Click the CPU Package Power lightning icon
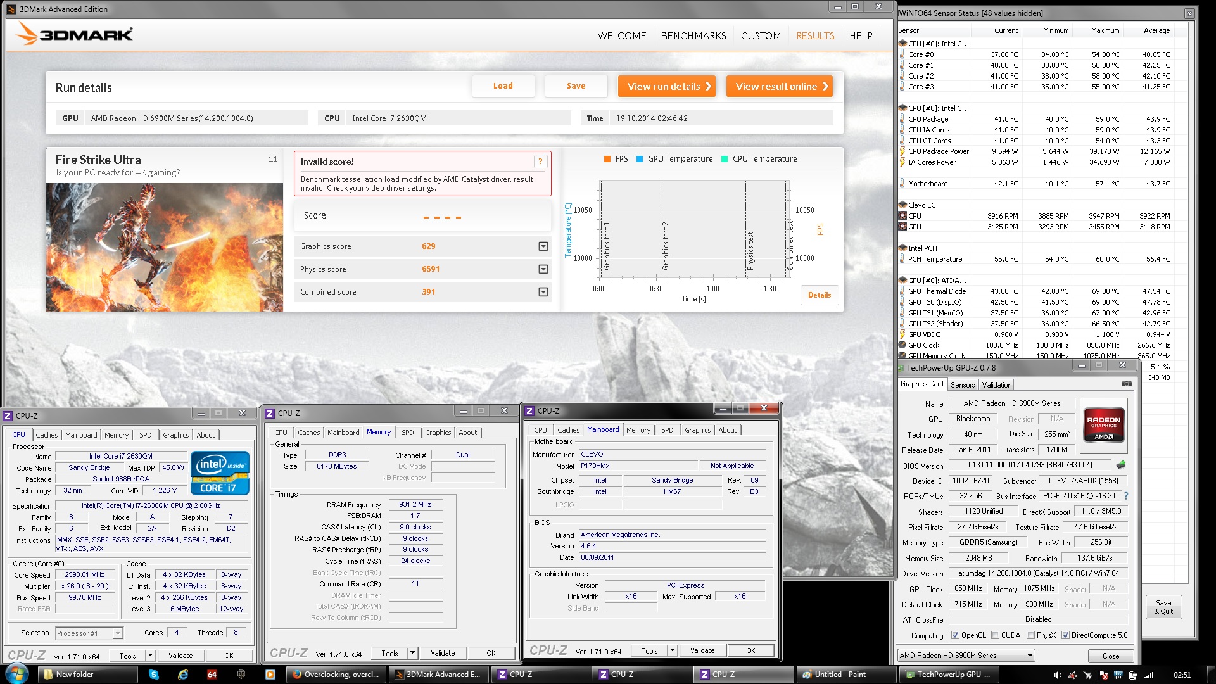The height and width of the screenshot is (684, 1216). click(x=902, y=151)
